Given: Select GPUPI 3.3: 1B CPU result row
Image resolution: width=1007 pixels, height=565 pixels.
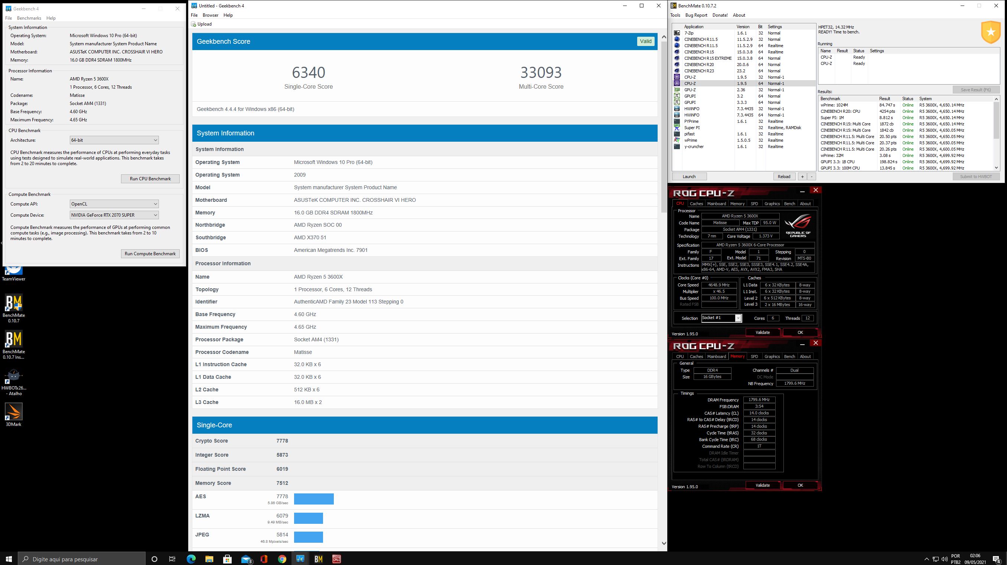Looking at the screenshot, I should point(906,162).
